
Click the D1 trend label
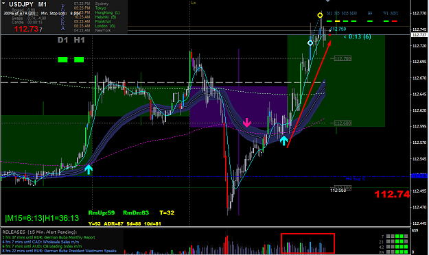(62, 40)
